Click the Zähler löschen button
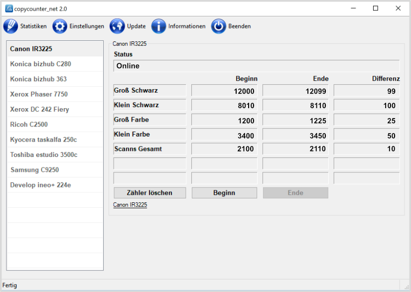Image resolution: width=411 pixels, height=292 pixels. point(149,193)
